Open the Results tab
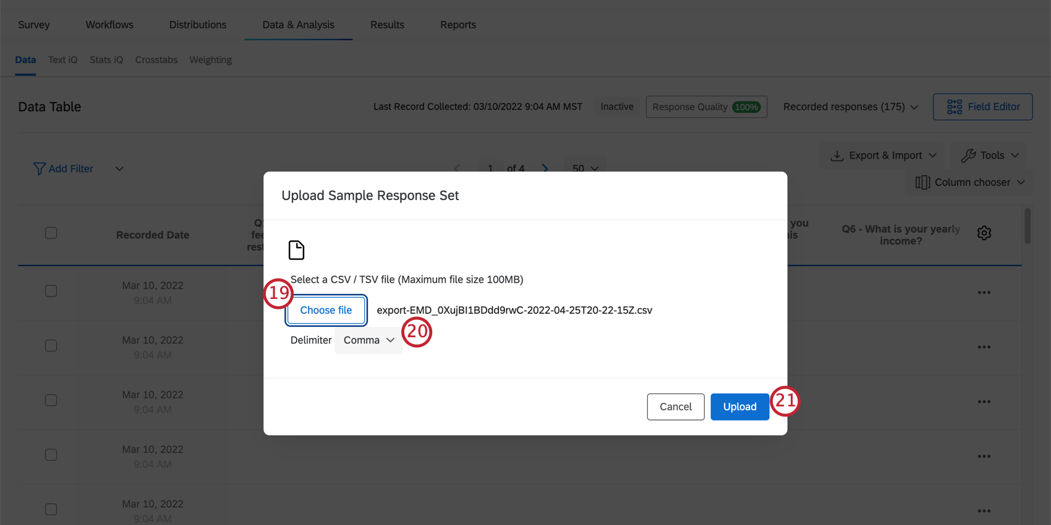This screenshot has height=525, width=1051. click(388, 25)
